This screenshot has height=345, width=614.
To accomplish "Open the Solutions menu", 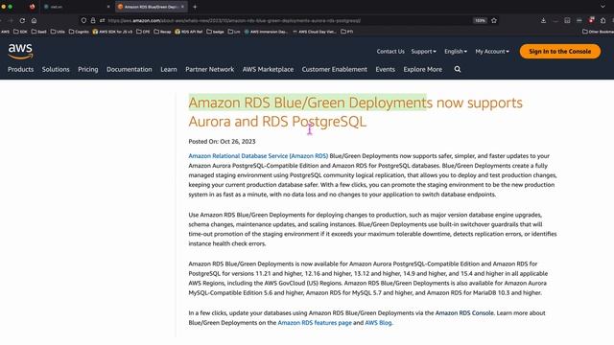I will click(x=56, y=69).
